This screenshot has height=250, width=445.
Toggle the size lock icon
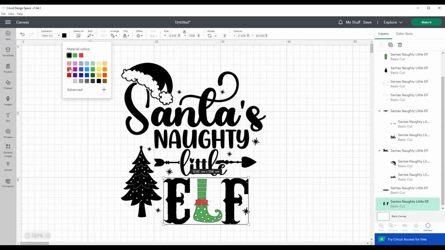[184, 32]
